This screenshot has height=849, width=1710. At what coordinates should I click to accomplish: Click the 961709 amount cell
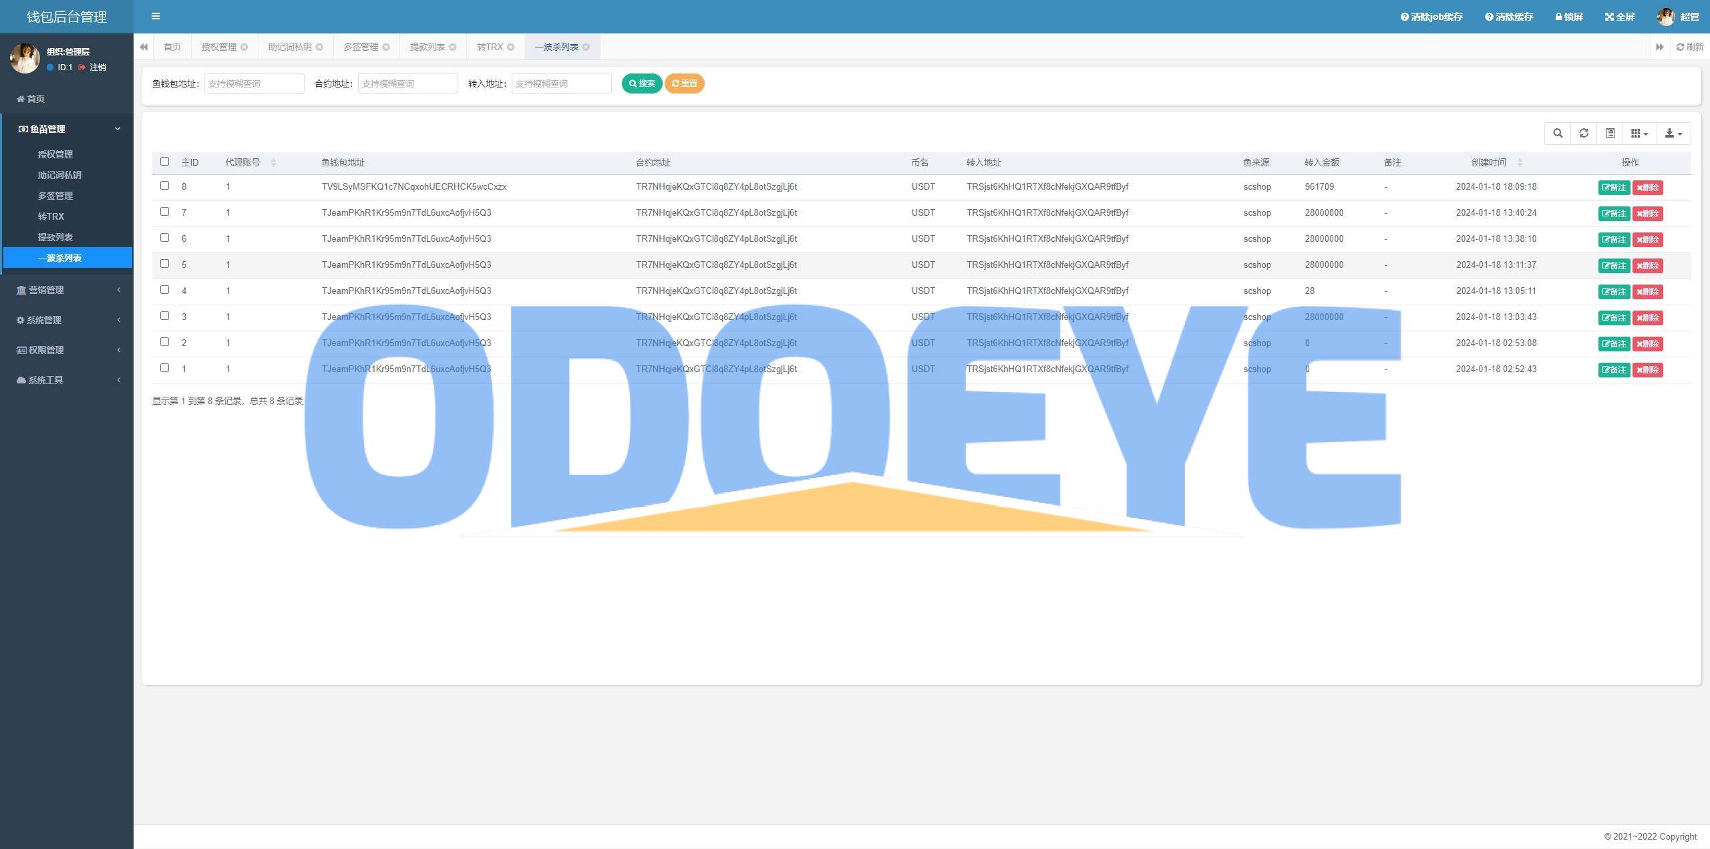1319,186
